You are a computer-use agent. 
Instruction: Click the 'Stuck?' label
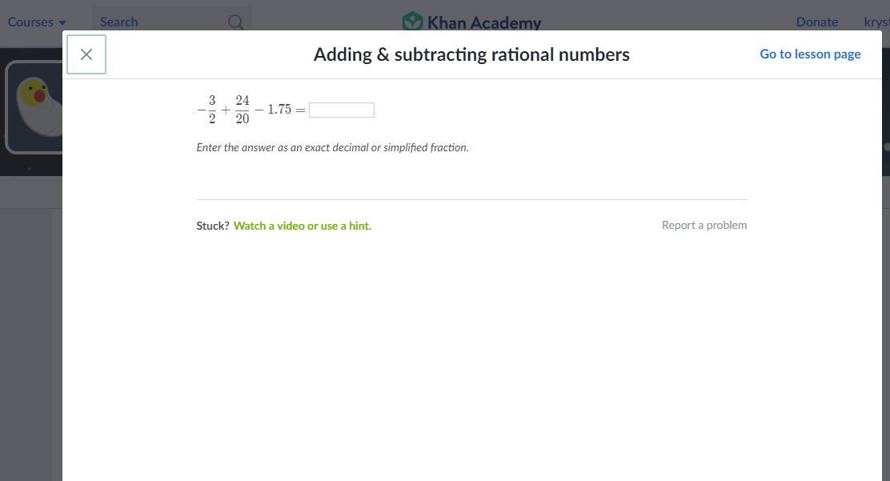(x=213, y=226)
